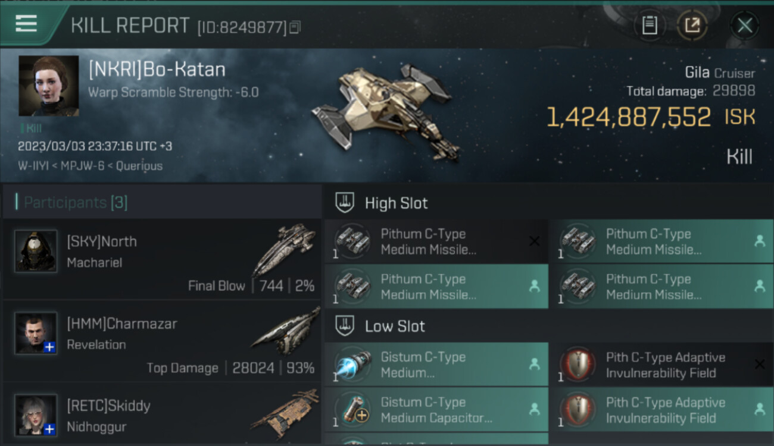Close the kill report window
The image size is (774, 446).
[x=744, y=25]
